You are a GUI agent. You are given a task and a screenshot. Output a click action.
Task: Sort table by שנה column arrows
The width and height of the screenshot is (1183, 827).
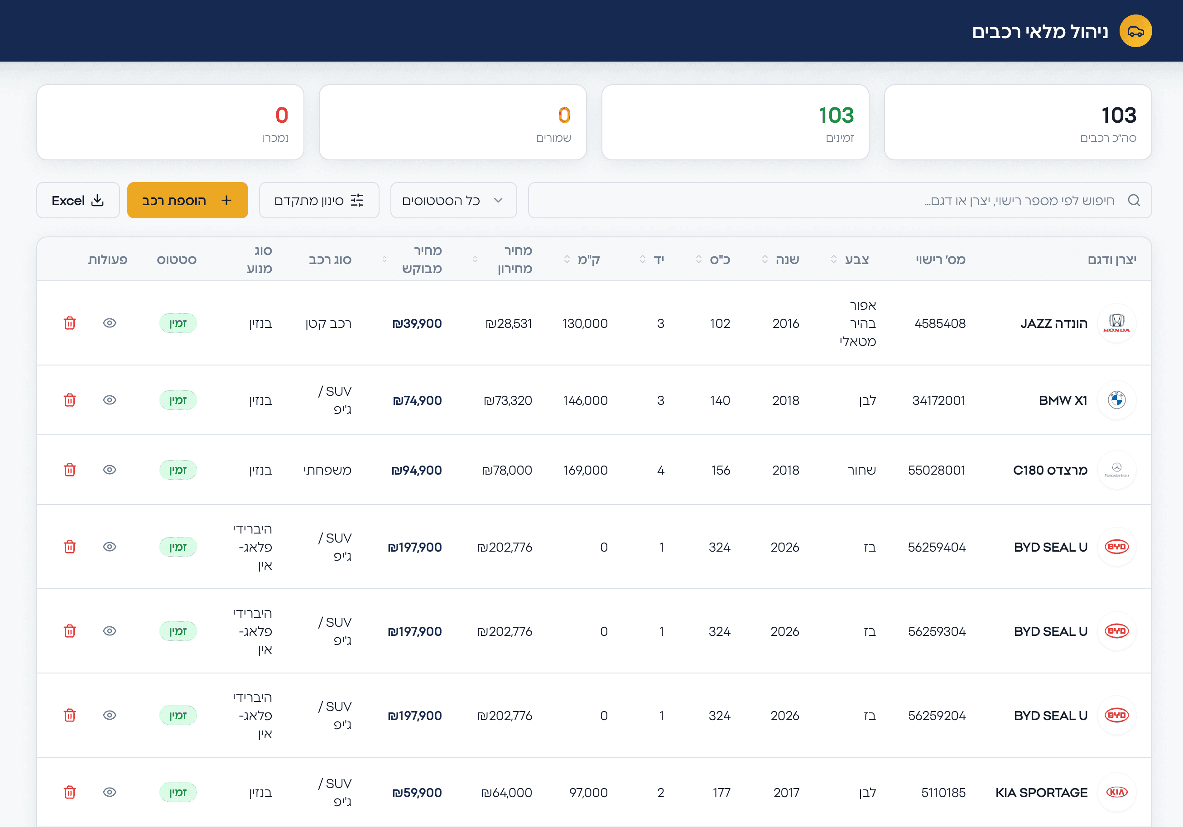point(765,259)
